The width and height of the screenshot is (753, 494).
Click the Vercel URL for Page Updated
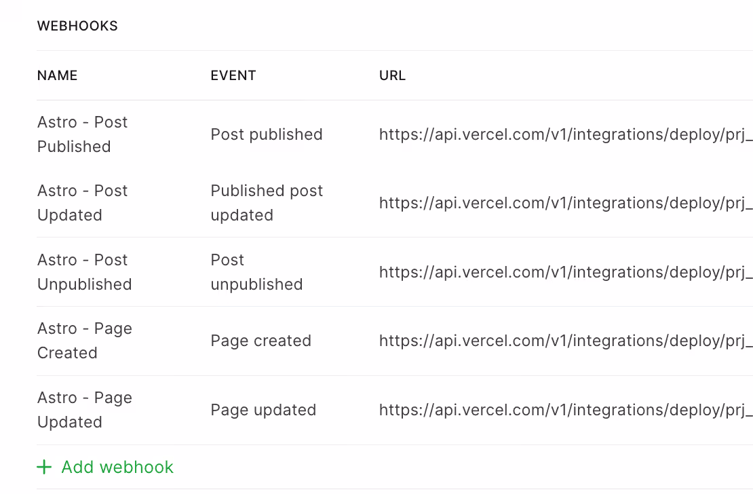566,410
